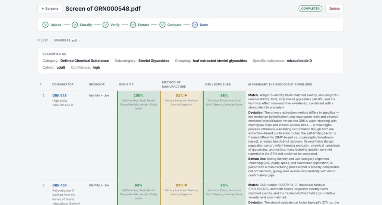Select the Verify step label
Viewport: 382px width, 205px height.
tap(115, 25)
